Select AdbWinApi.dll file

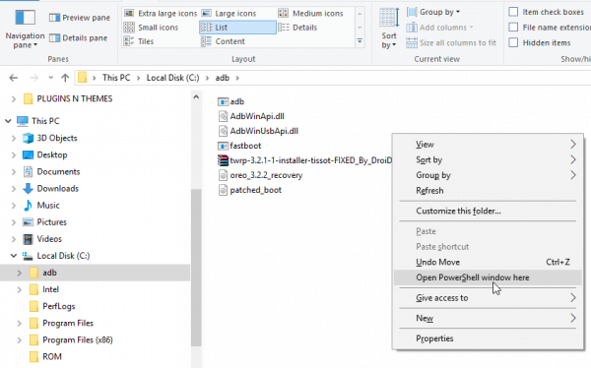point(251,116)
